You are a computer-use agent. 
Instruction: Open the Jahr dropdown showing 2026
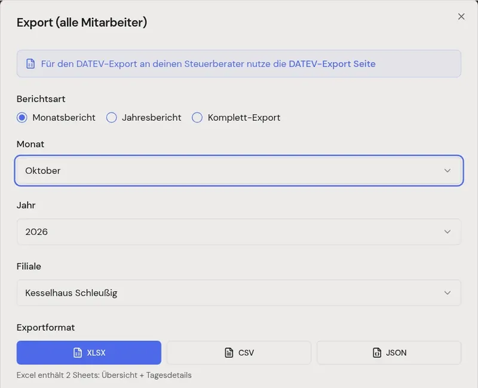click(x=238, y=232)
